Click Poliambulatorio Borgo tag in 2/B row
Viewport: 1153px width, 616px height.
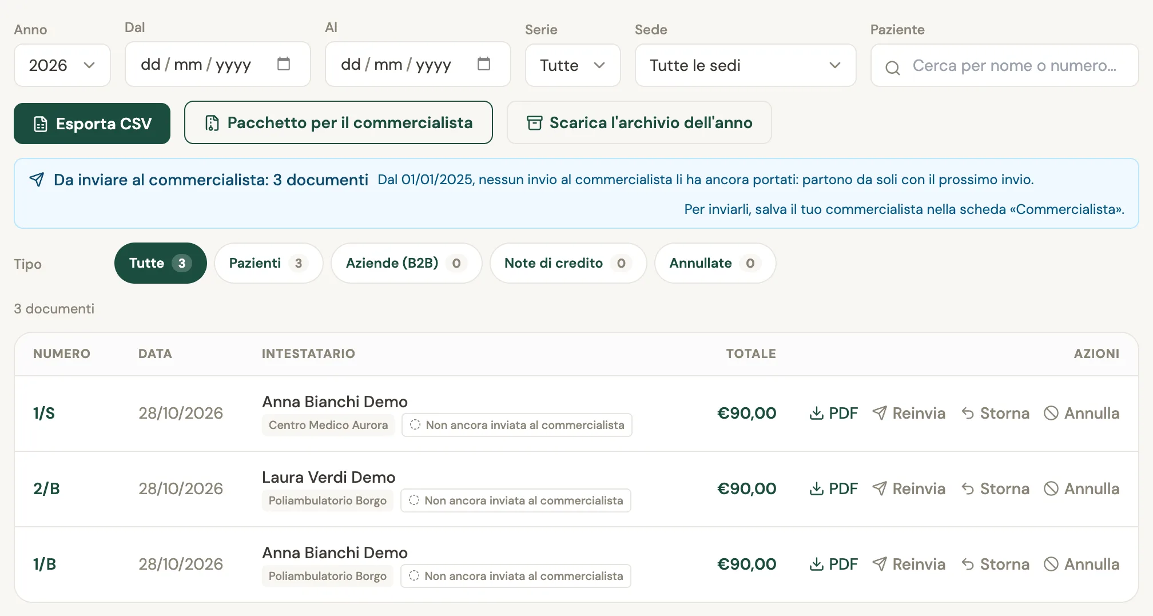(x=328, y=500)
